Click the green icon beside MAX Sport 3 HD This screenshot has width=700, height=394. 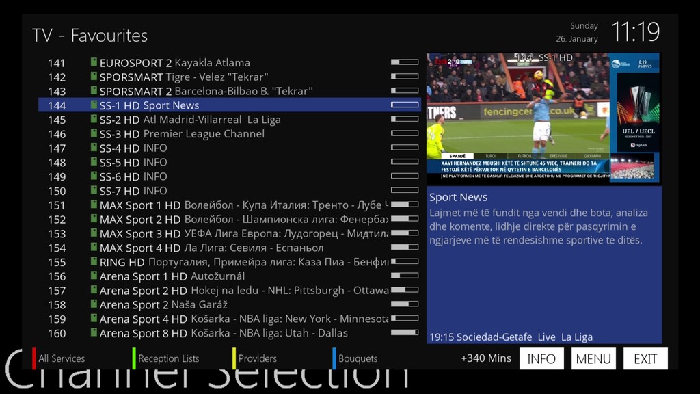94,233
